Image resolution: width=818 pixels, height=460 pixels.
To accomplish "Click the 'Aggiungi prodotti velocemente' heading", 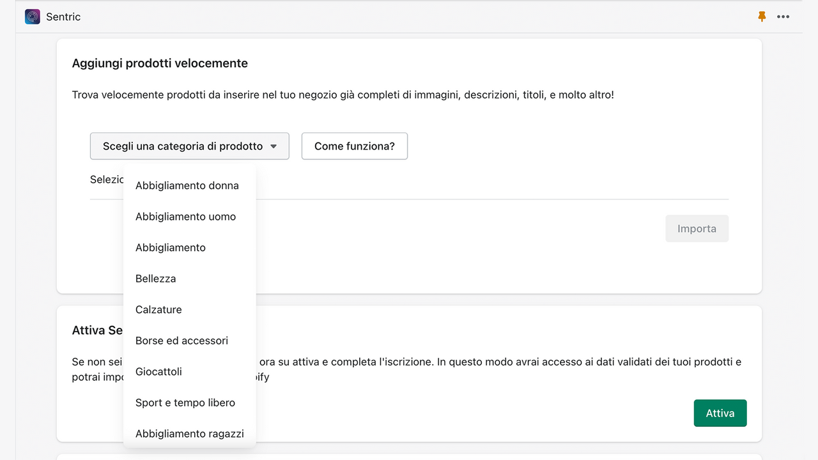I will pos(160,63).
